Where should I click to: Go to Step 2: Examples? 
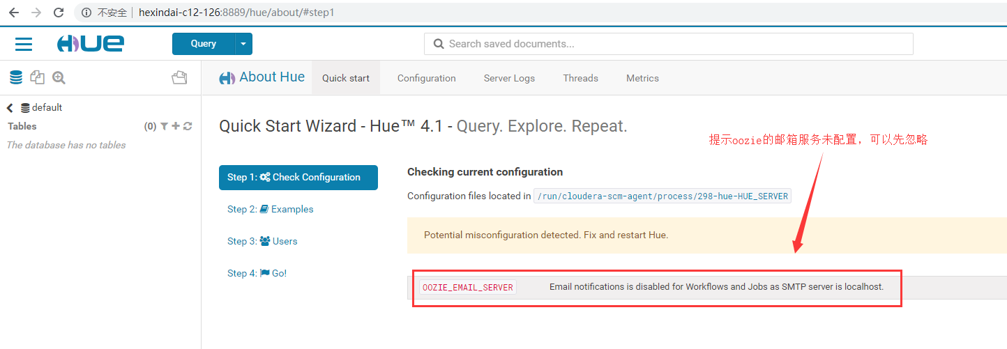pos(271,209)
